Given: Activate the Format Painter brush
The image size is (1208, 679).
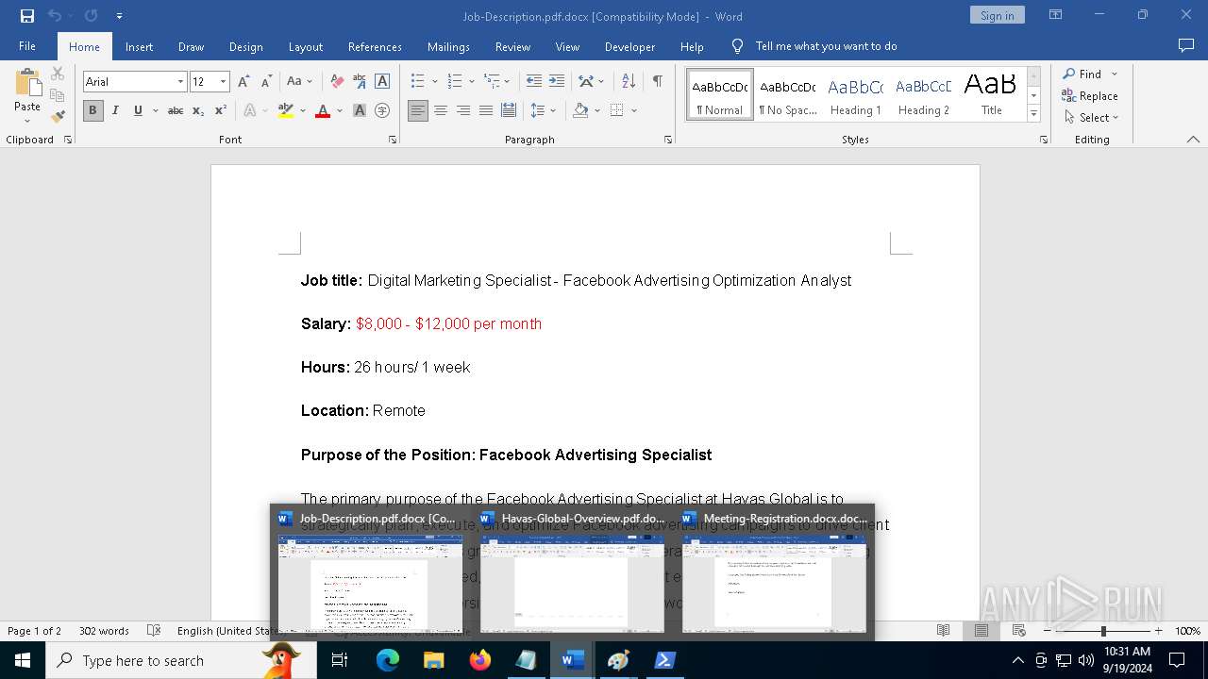Looking at the screenshot, I should pos(58,116).
